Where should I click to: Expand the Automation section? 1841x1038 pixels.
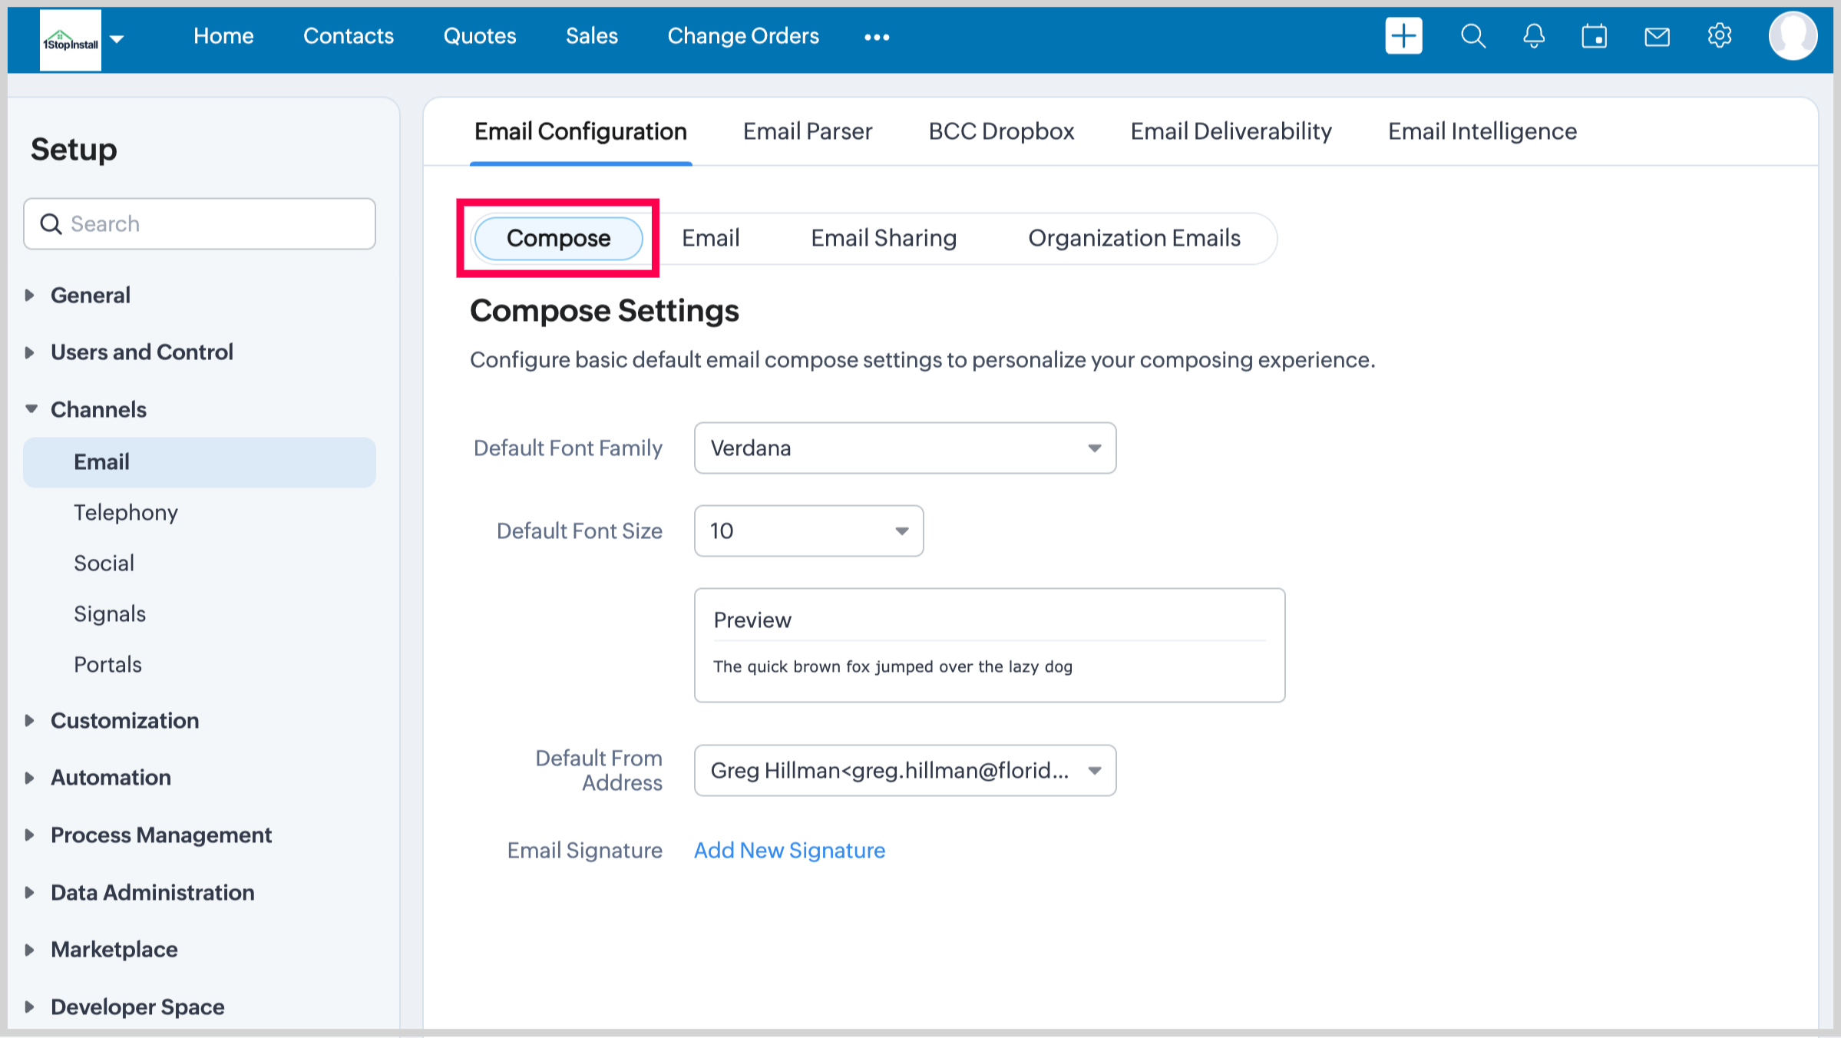111,777
